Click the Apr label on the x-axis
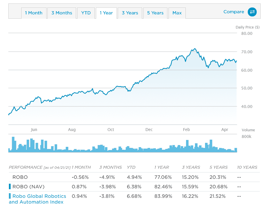265x205 pixels. (225, 130)
